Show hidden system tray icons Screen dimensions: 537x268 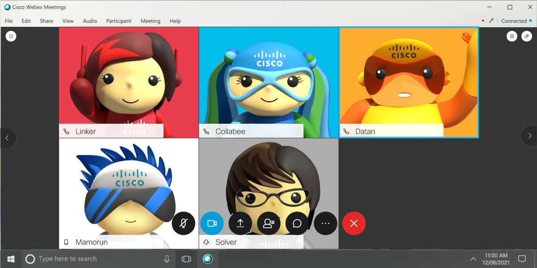473,259
